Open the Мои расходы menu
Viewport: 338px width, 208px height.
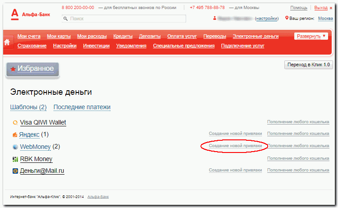92,36
